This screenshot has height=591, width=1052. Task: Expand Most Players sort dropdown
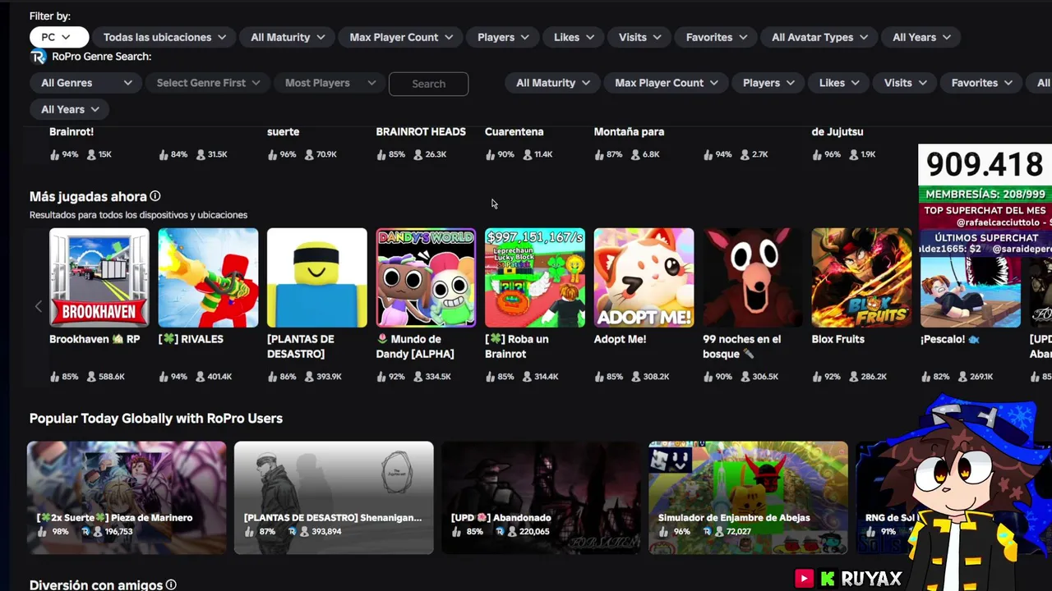[x=330, y=83]
